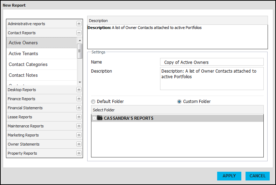This screenshot has width=276, height=185.
Task: Click the Cassandra's Reports folder icon
Action: [100, 118]
